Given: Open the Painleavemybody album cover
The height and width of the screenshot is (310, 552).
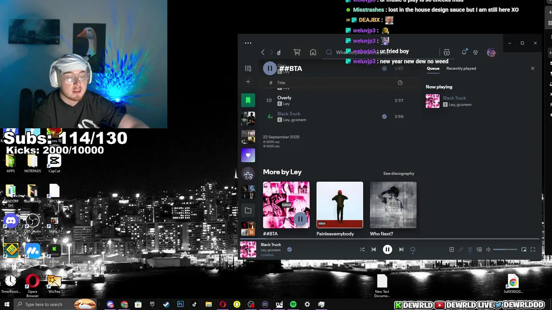Looking at the screenshot, I should [x=340, y=205].
